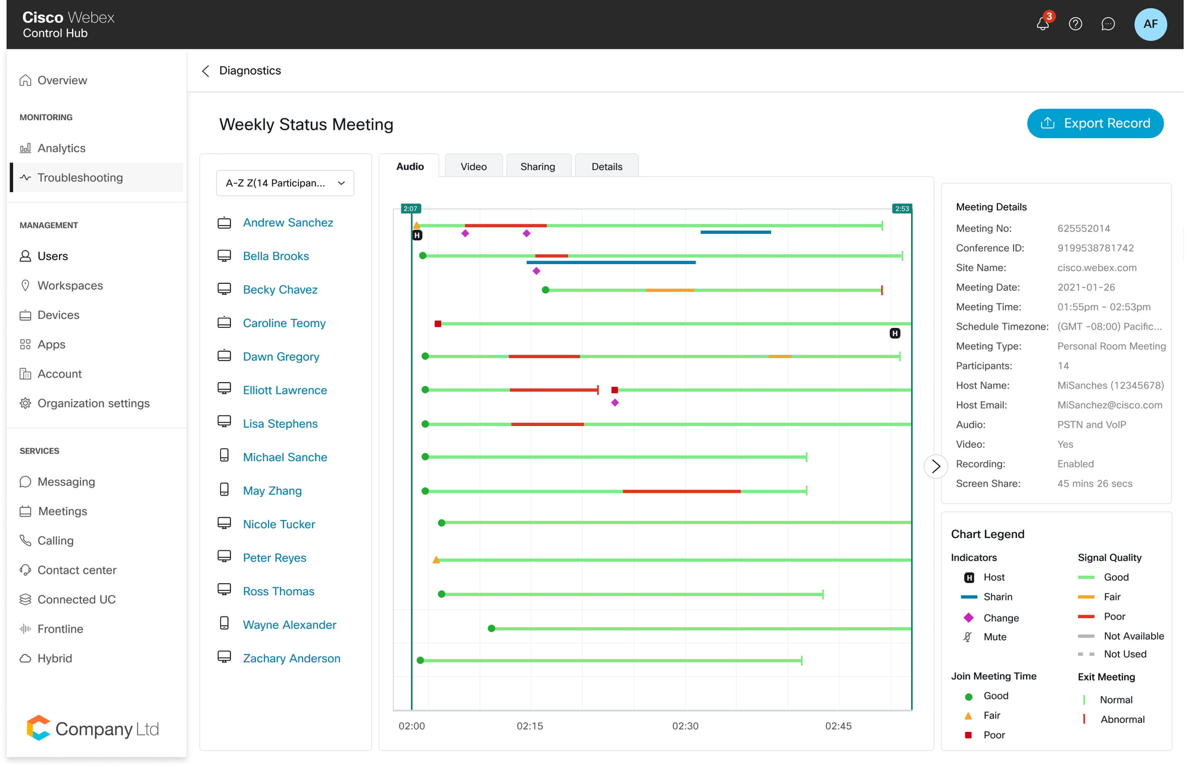Select Troubleshooting in the sidebar
This screenshot has height=767, width=1191.
97,177
